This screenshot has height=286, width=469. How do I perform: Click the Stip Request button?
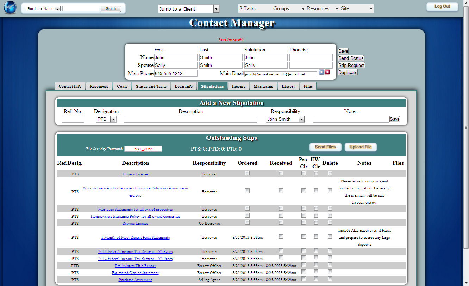tap(351, 65)
